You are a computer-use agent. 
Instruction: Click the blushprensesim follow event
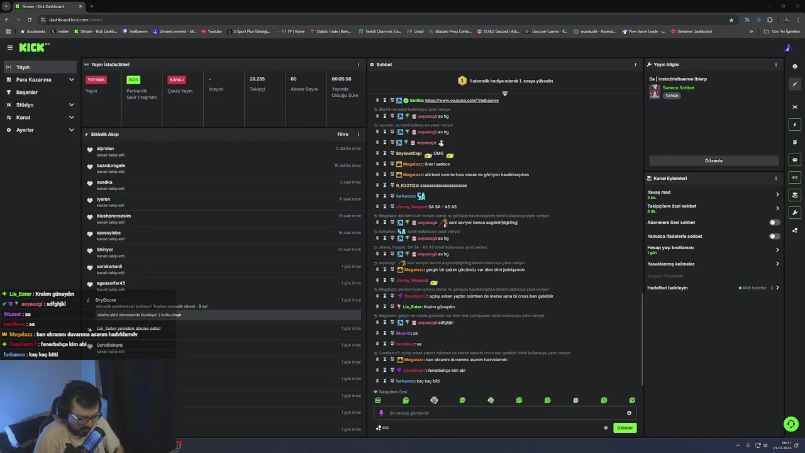[x=224, y=219]
